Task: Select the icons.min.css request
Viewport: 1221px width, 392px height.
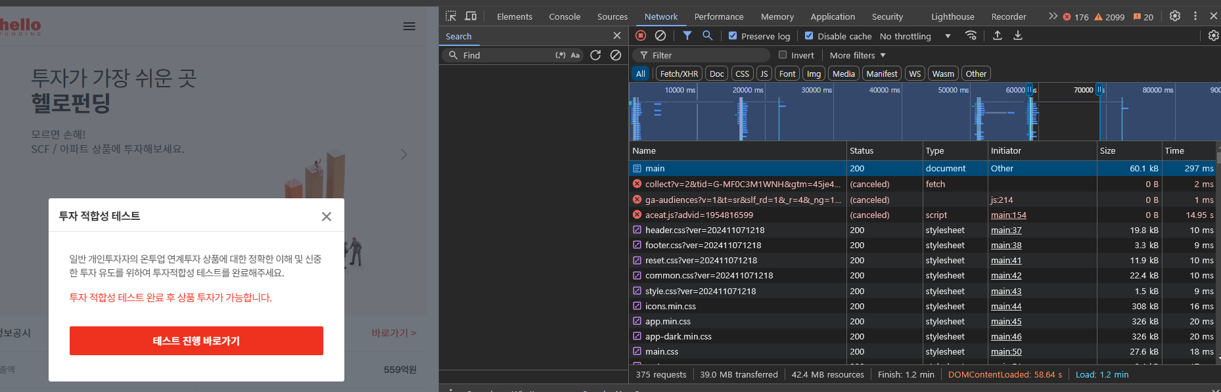Action: (922, 306)
